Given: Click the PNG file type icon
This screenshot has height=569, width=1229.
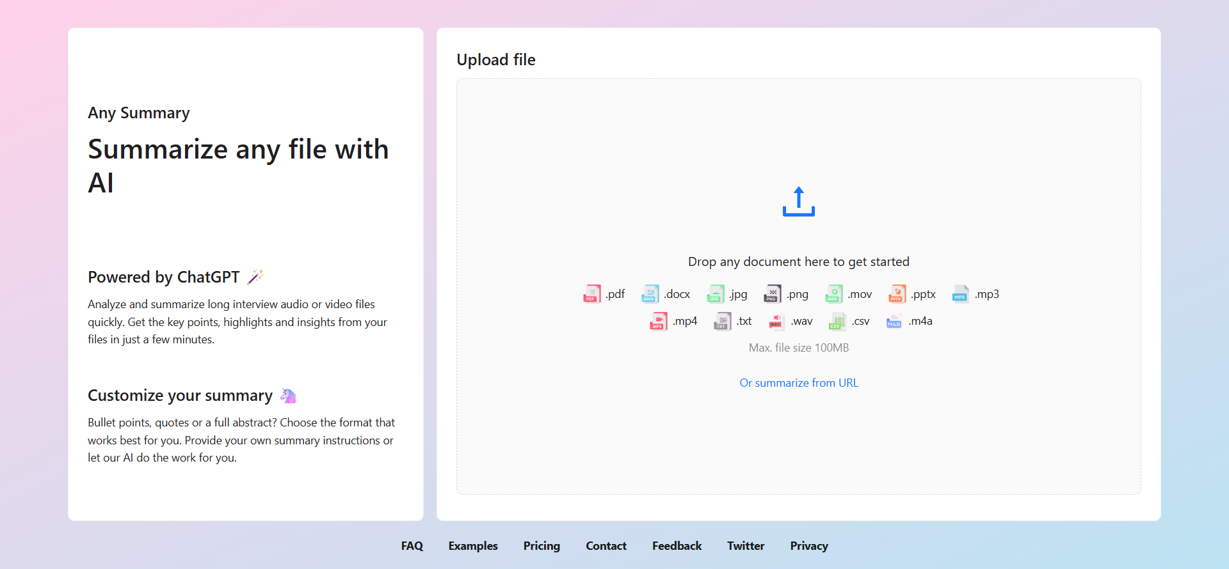Looking at the screenshot, I should (x=773, y=294).
